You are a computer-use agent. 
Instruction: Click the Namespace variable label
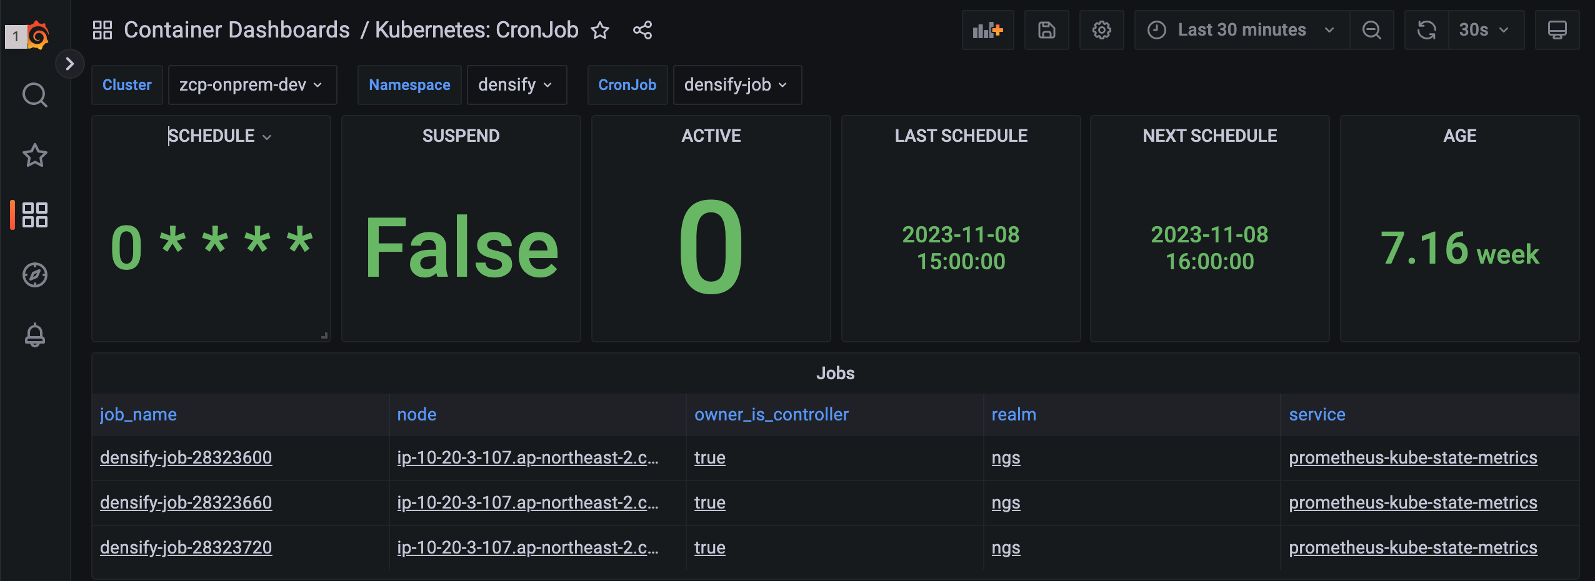point(409,85)
